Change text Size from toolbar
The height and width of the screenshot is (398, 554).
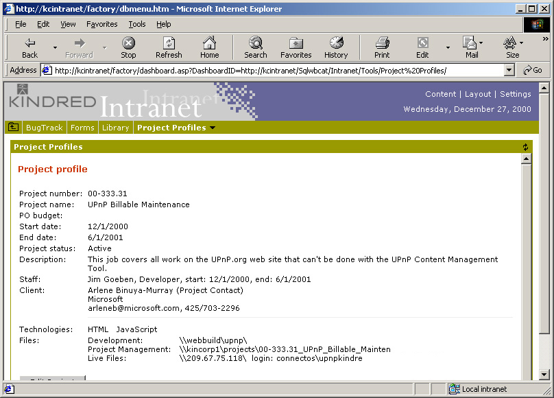pos(512,47)
